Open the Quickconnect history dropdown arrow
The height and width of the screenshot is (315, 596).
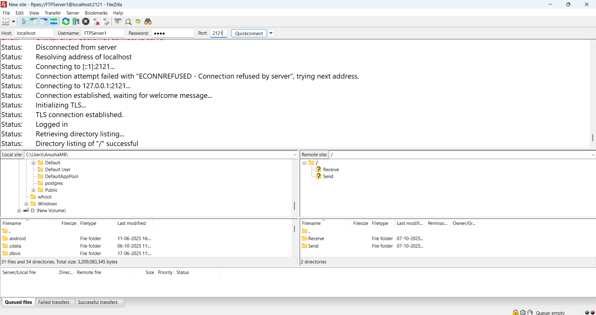(x=271, y=33)
